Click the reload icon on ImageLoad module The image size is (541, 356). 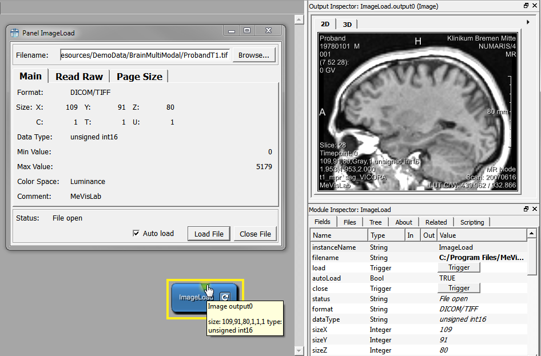pos(225,297)
